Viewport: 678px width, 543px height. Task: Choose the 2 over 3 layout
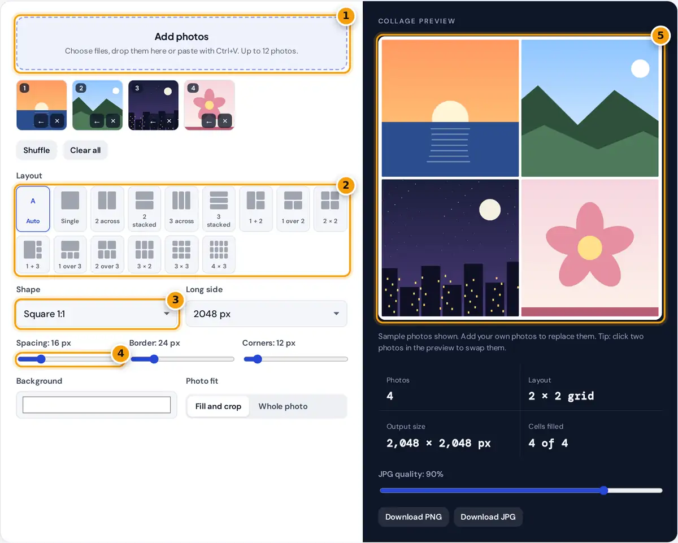pyautogui.click(x=107, y=255)
